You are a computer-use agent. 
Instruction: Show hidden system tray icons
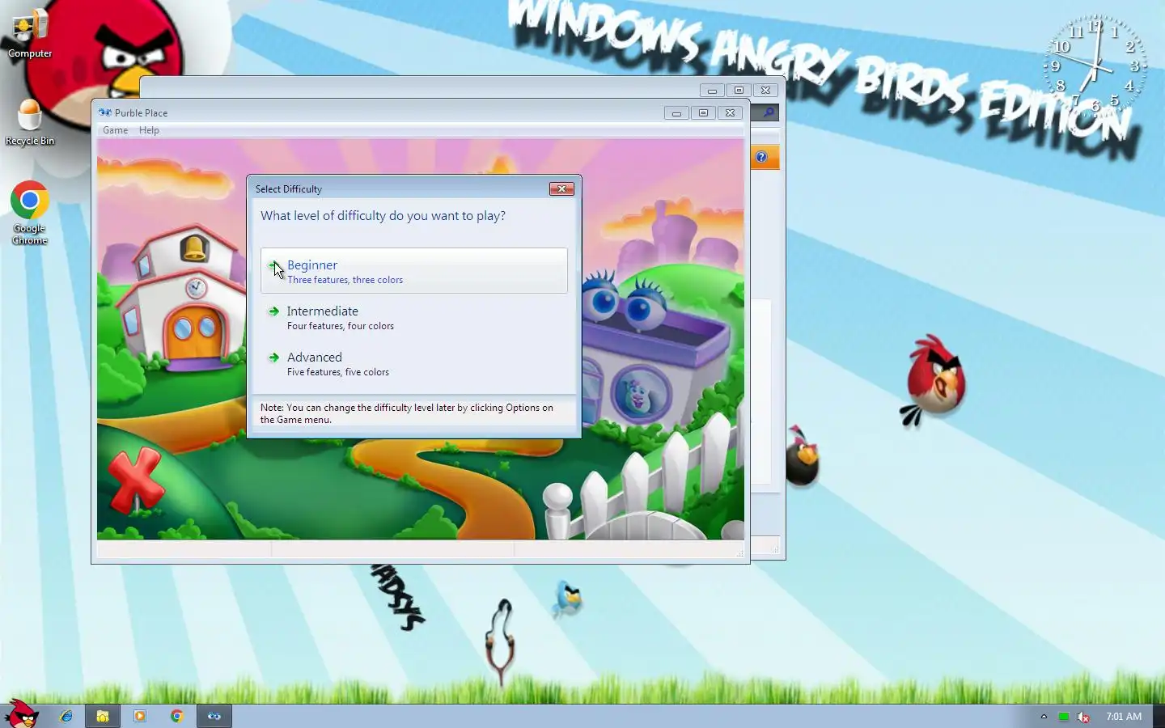[1044, 716]
